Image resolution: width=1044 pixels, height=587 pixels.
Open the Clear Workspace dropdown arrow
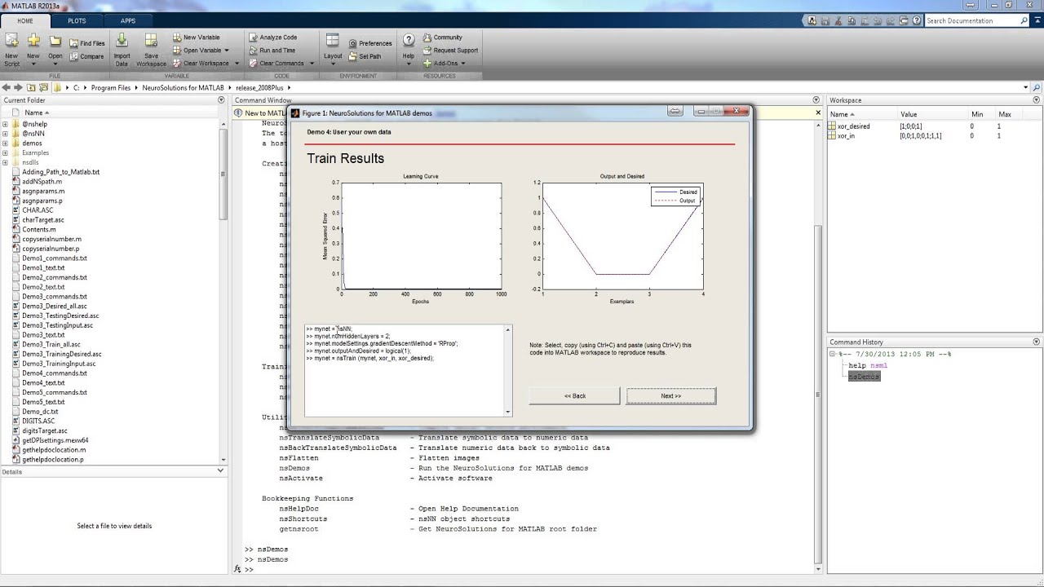coord(237,63)
